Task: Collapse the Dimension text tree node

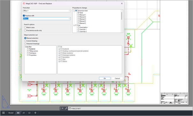Action: [x=74, y=11]
